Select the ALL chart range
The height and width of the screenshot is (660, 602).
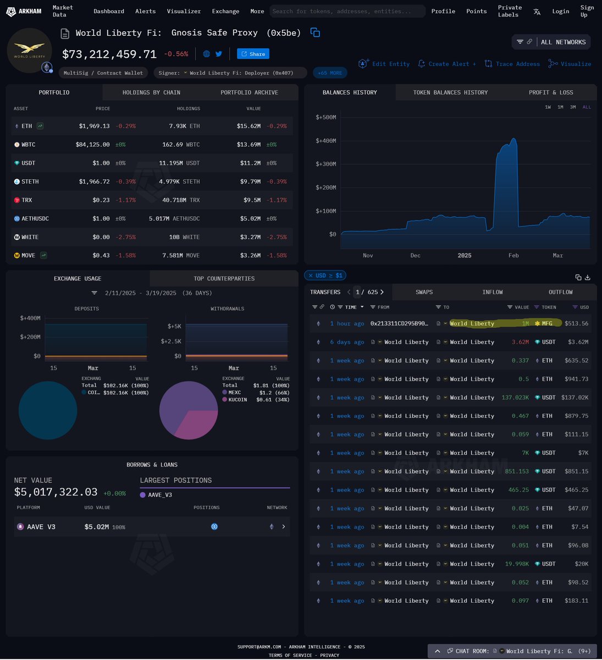[587, 107]
